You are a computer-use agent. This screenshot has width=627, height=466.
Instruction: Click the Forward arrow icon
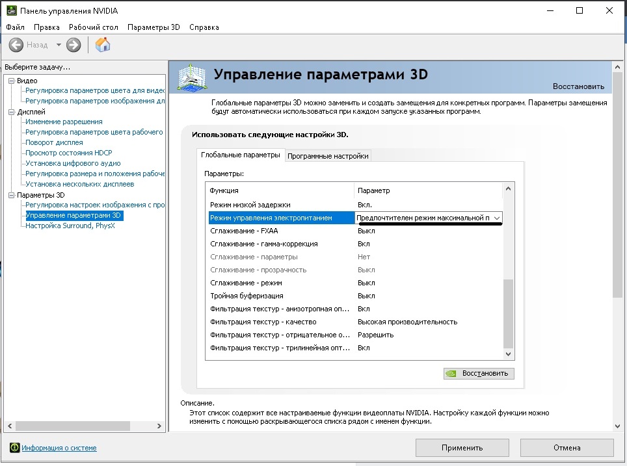click(73, 45)
